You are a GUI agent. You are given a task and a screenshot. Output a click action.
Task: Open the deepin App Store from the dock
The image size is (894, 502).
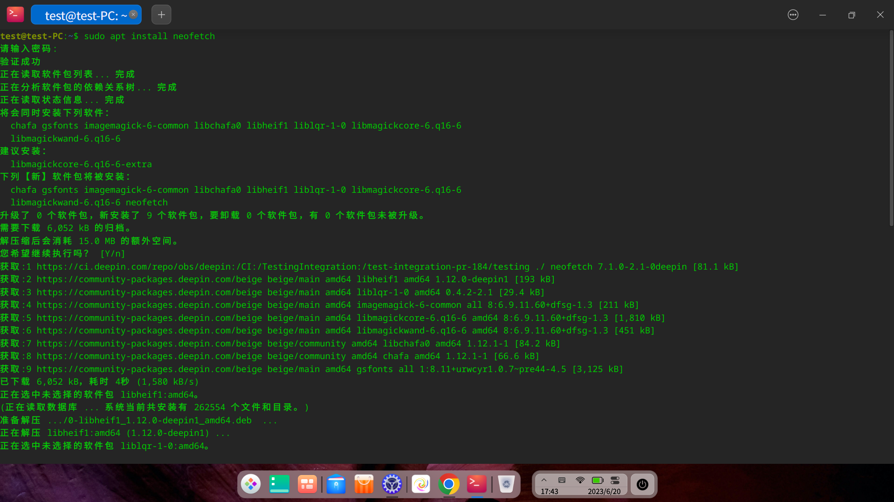(364, 484)
